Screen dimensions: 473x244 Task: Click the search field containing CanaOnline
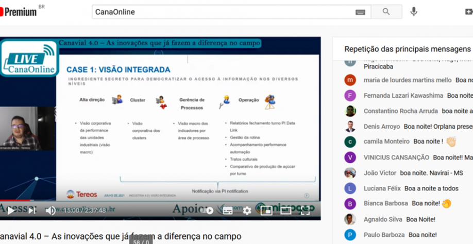222,12
